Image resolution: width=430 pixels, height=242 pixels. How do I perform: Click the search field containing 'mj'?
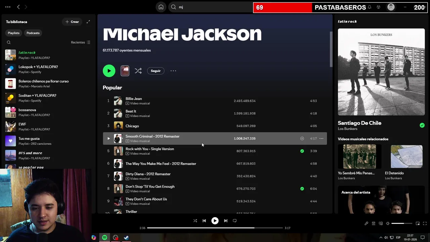[x=215, y=7]
